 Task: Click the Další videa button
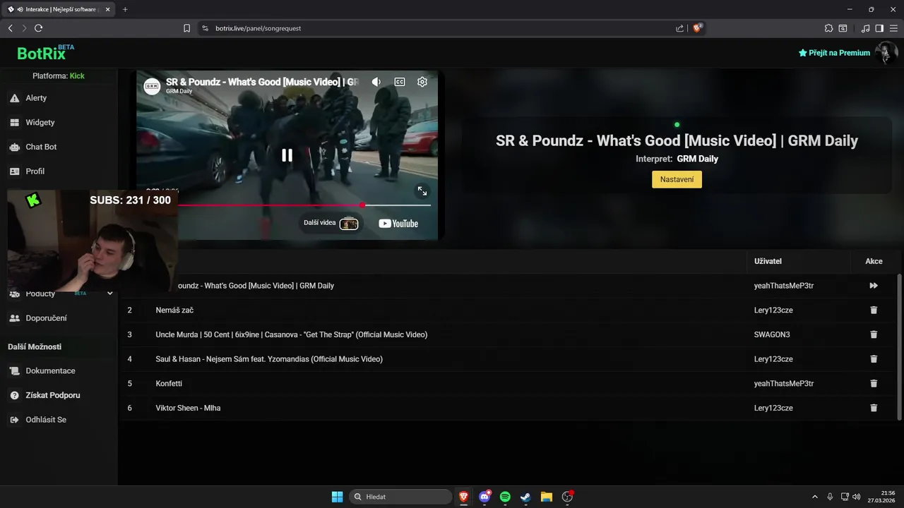click(331, 223)
